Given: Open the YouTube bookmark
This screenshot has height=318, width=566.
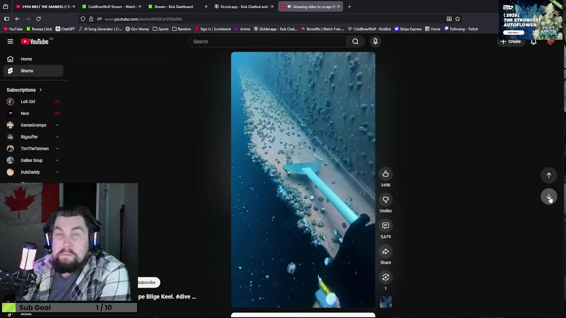Looking at the screenshot, I should tap(12, 29).
